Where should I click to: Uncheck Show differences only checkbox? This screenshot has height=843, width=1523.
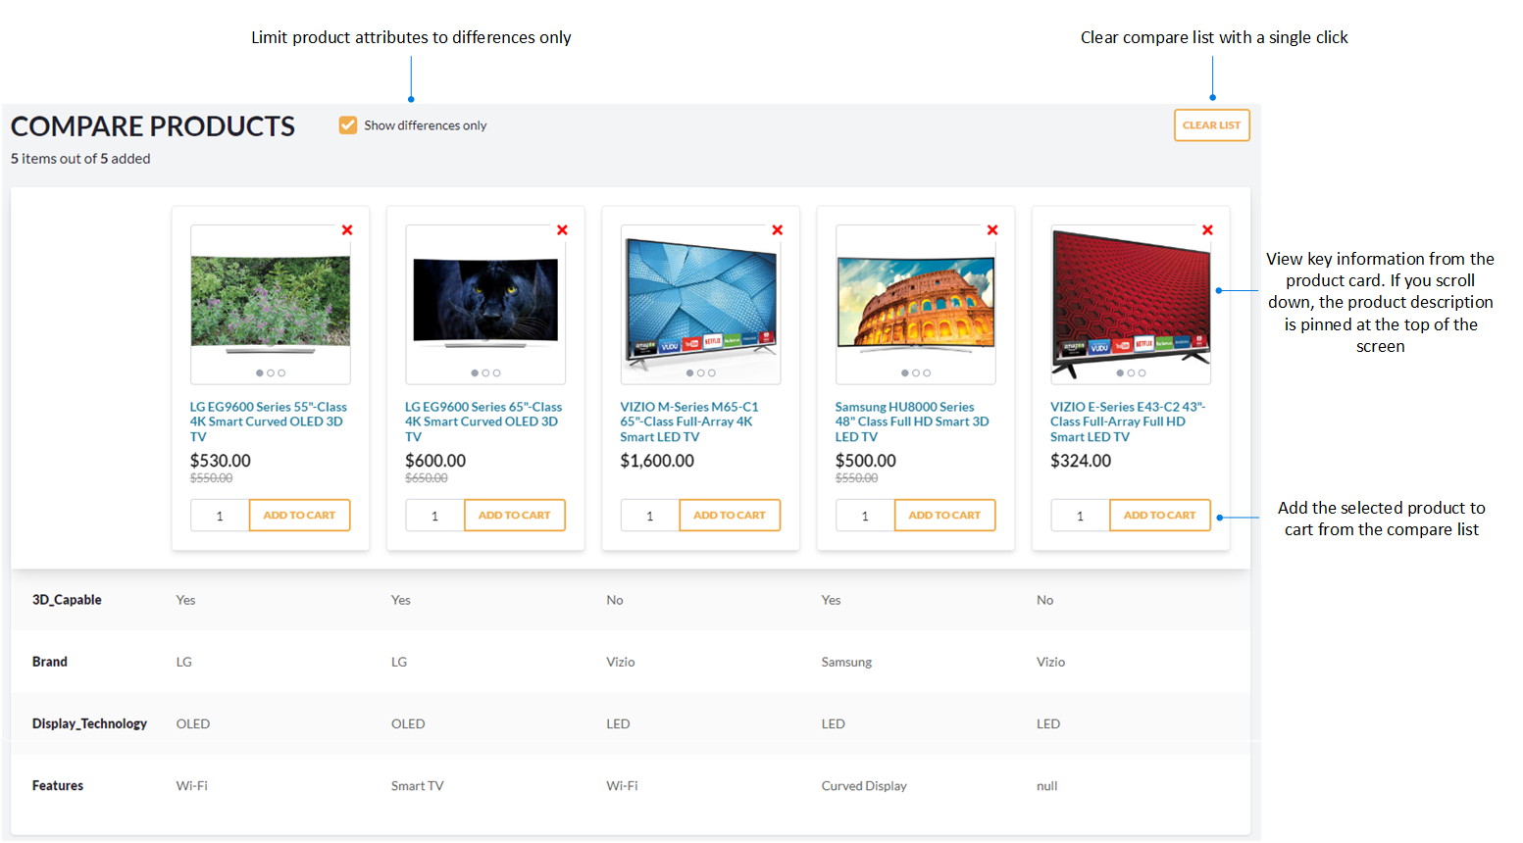coord(348,125)
